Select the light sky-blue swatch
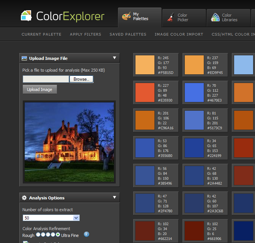The width and height of the screenshot is (255, 243). pyautogui.click(x=244, y=65)
